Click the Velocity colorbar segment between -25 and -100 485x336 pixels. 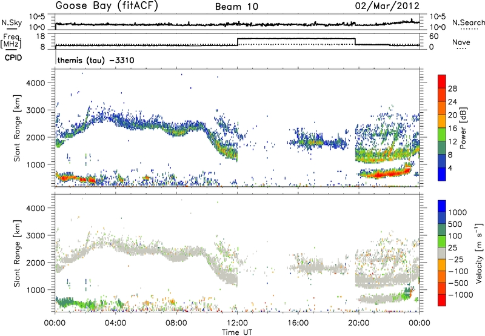point(442,265)
